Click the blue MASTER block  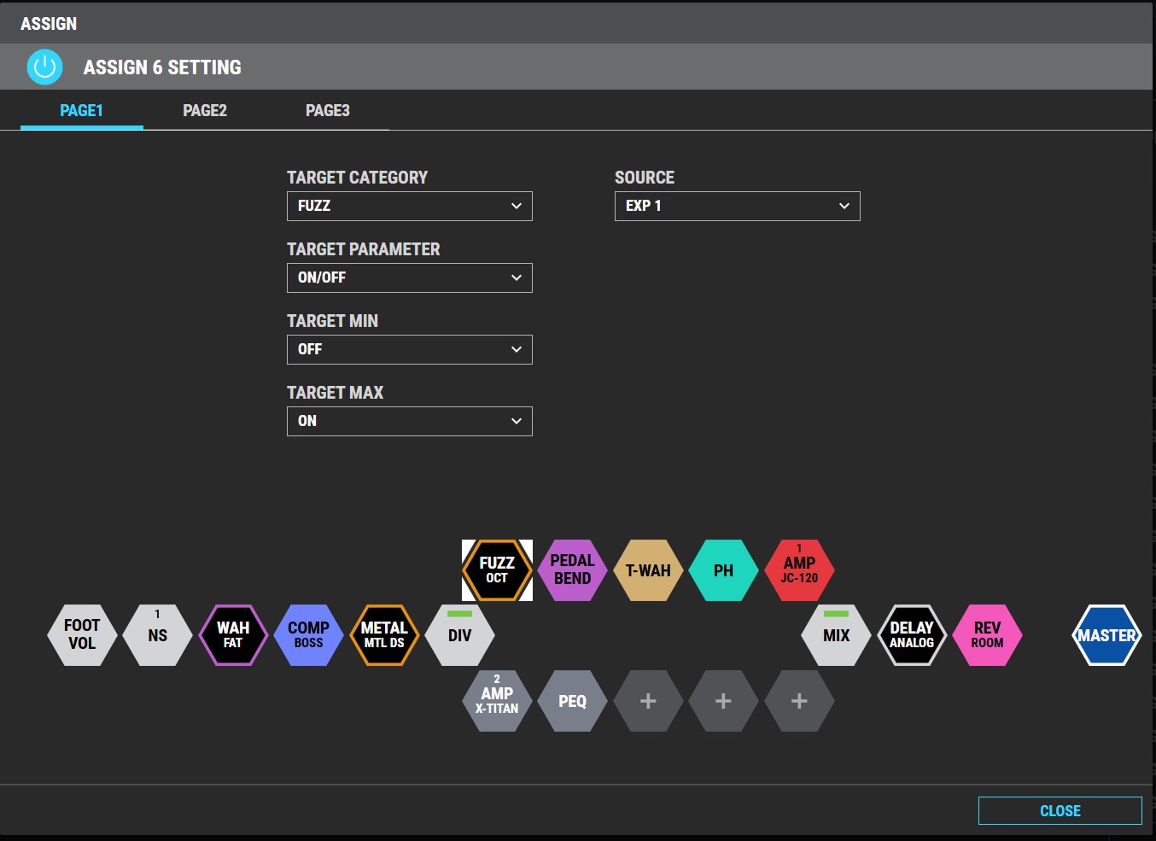coord(1106,635)
